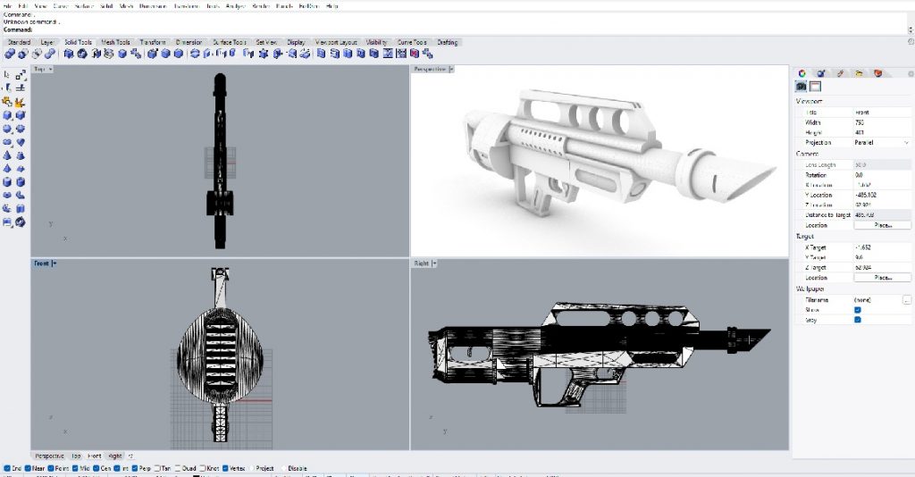The width and height of the screenshot is (915, 477).
Task: Click the wallpaper Filename browse button
Action: (906, 300)
